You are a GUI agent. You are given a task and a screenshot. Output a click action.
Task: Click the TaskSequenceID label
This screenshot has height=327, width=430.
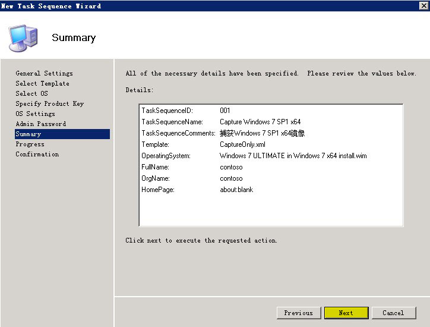(167, 111)
